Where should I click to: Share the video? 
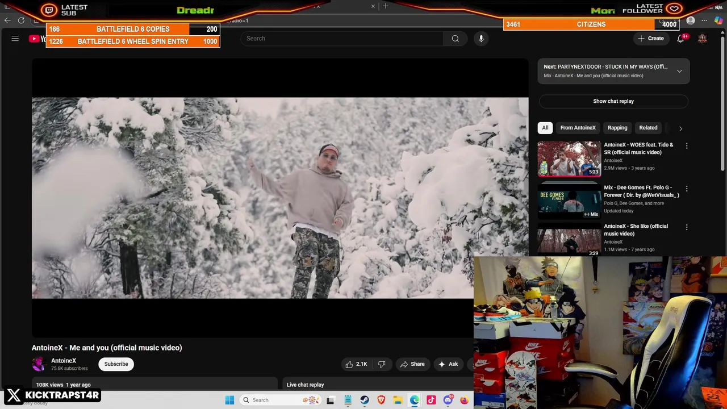pyautogui.click(x=412, y=364)
